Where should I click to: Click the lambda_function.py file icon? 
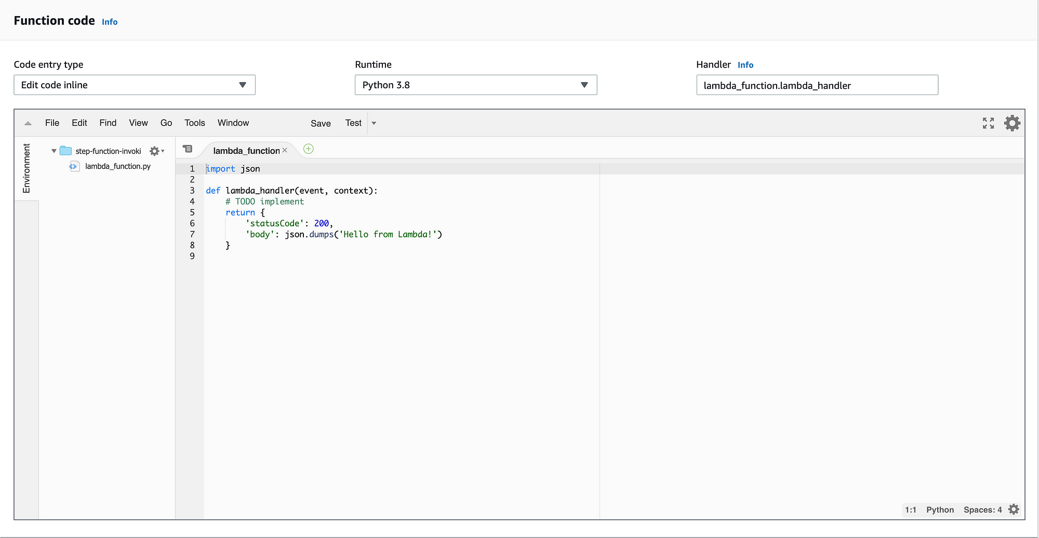click(74, 166)
